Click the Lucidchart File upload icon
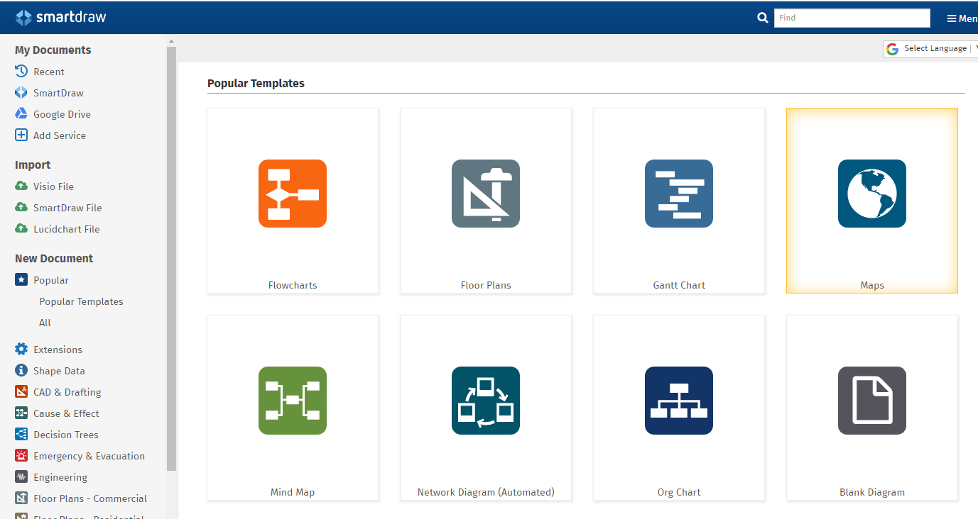The width and height of the screenshot is (978, 519). tap(21, 228)
